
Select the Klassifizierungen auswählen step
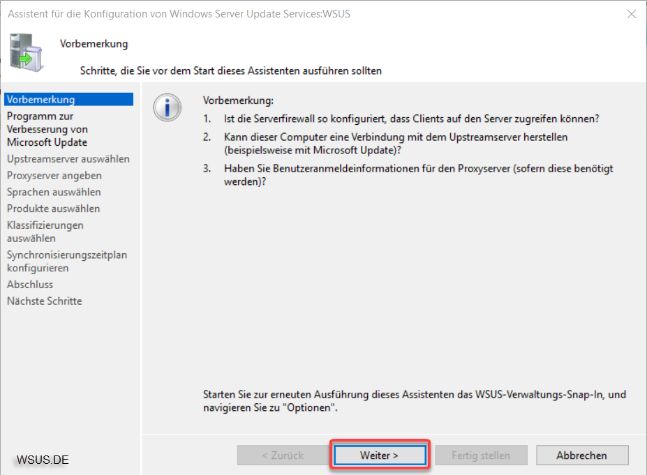tap(45, 232)
